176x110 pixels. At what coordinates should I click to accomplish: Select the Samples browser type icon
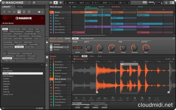pyautogui.click(x=29, y=12)
